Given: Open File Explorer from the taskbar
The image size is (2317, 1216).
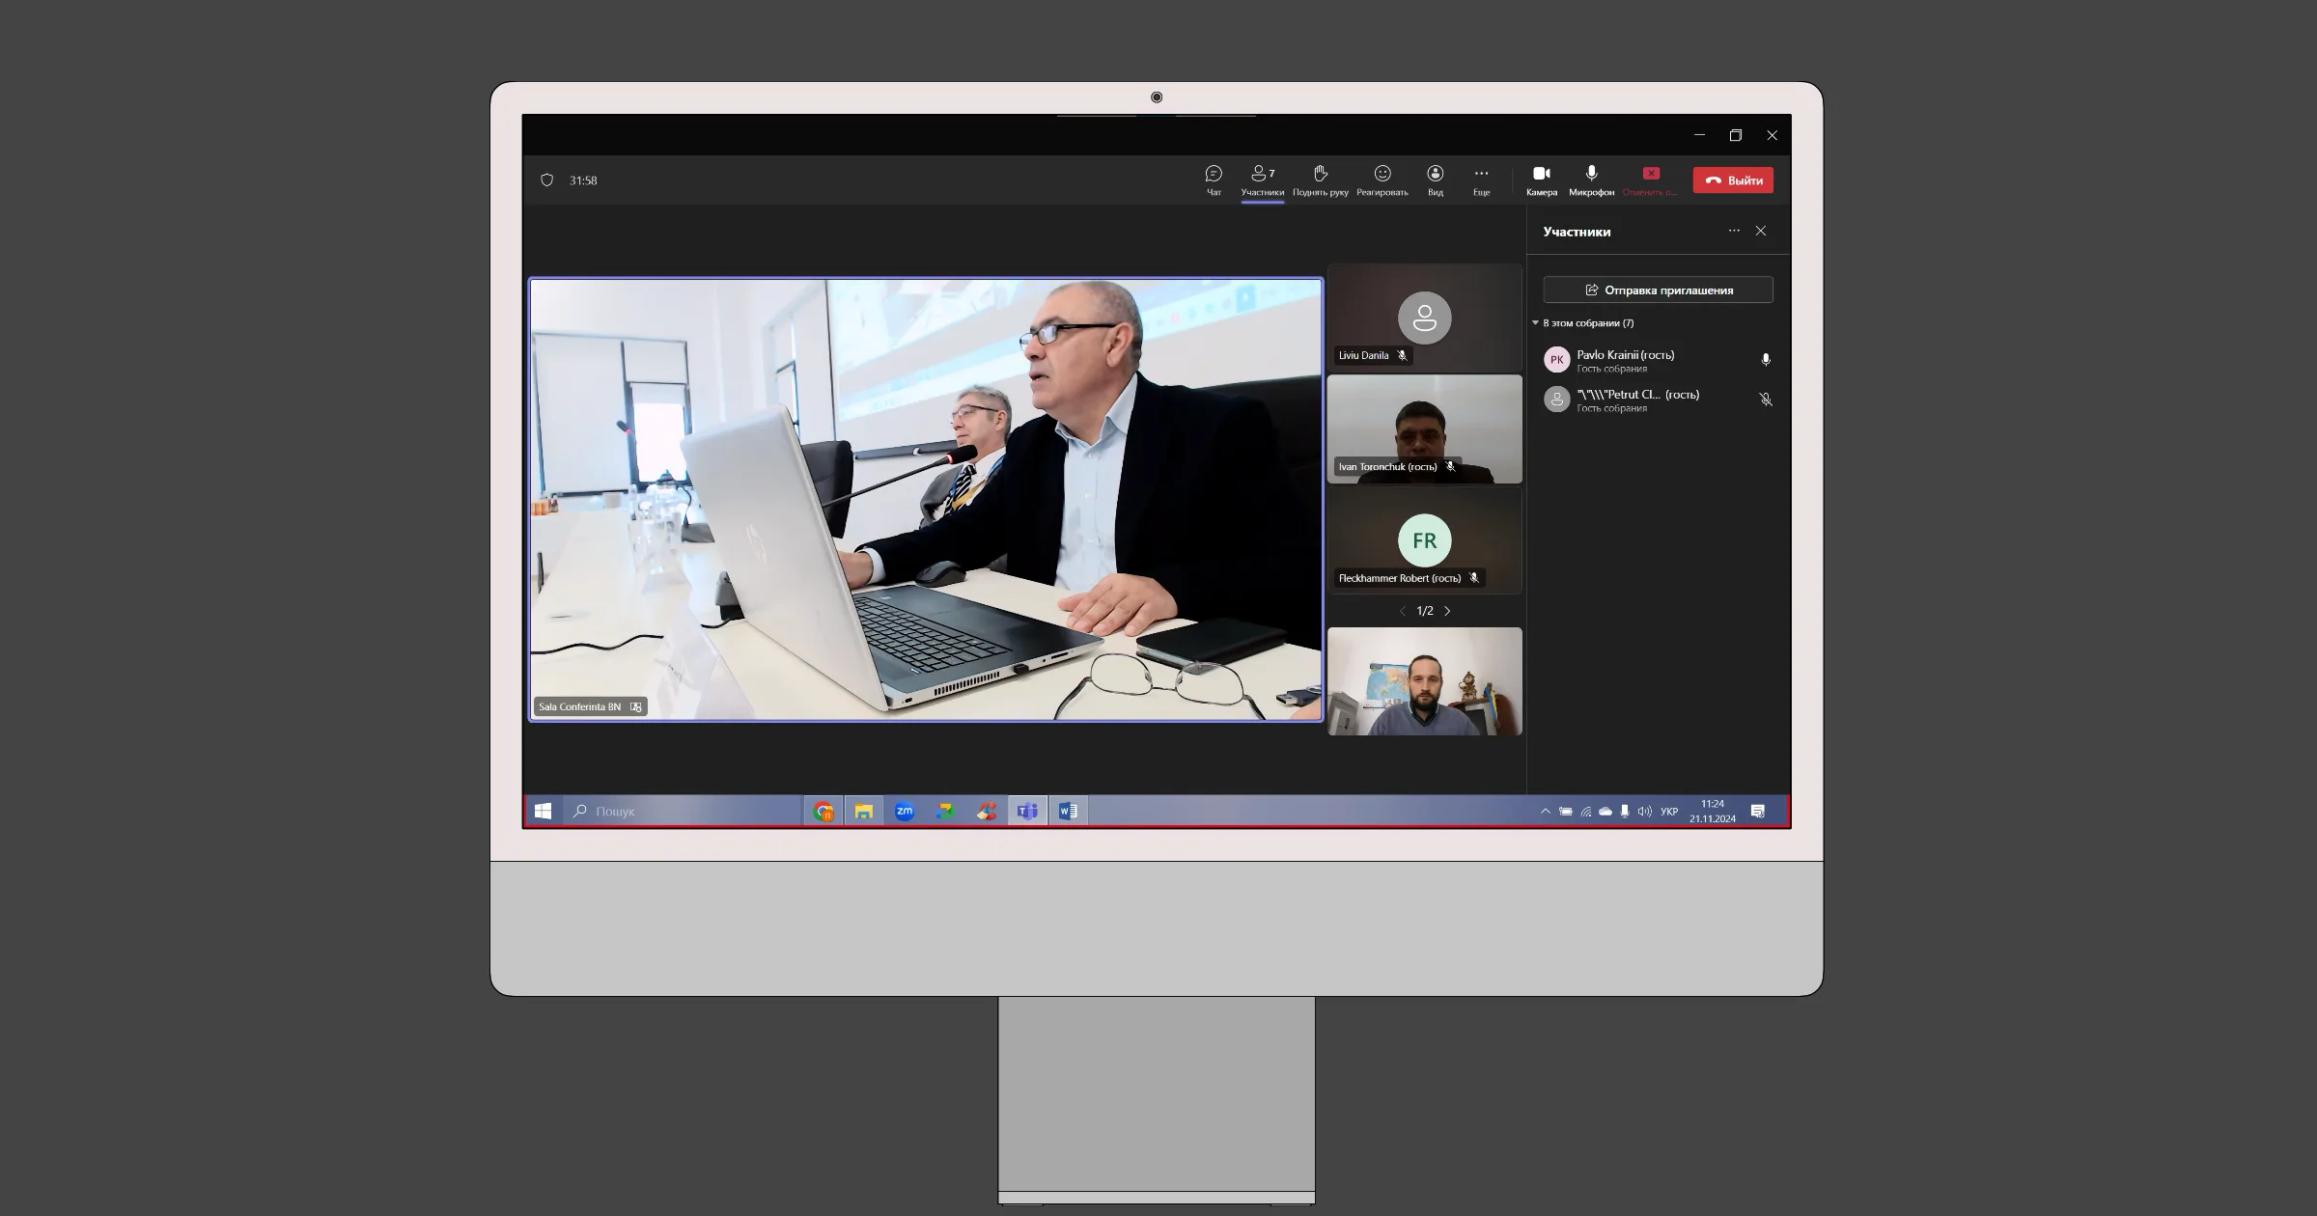Looking at the screenshot, I should coord(863,812).
